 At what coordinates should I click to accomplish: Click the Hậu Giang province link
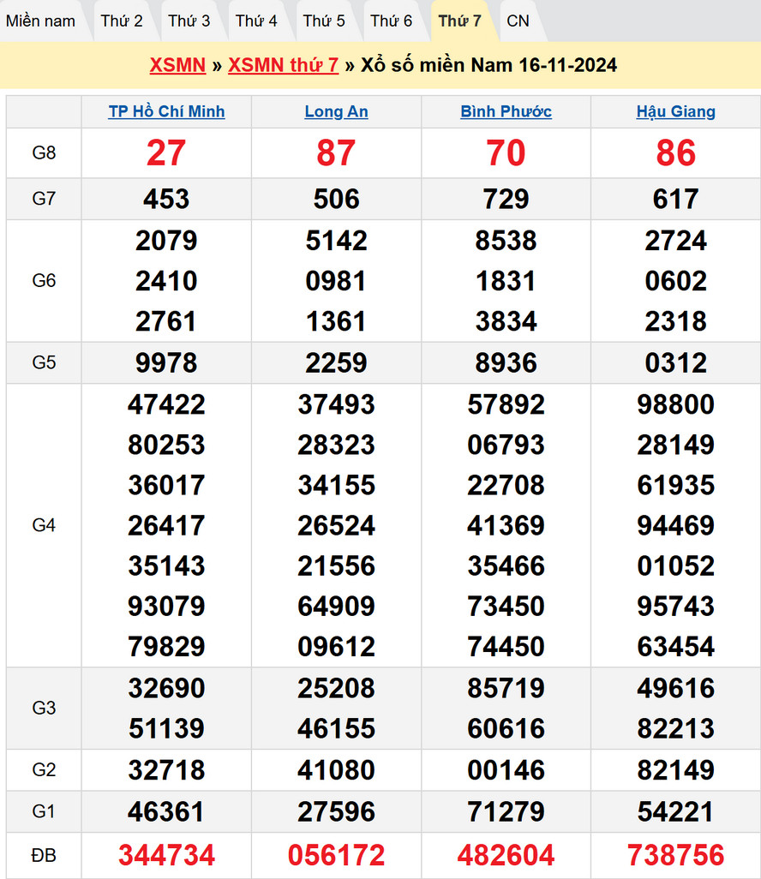click(675, 111)
